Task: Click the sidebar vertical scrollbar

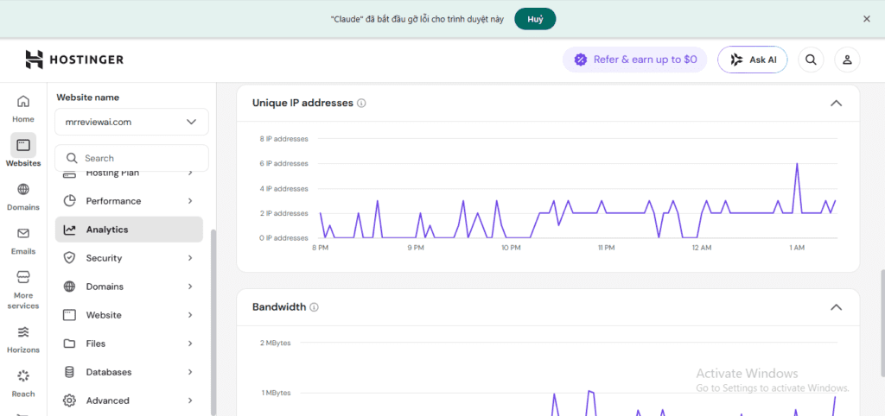Action: 213,321
